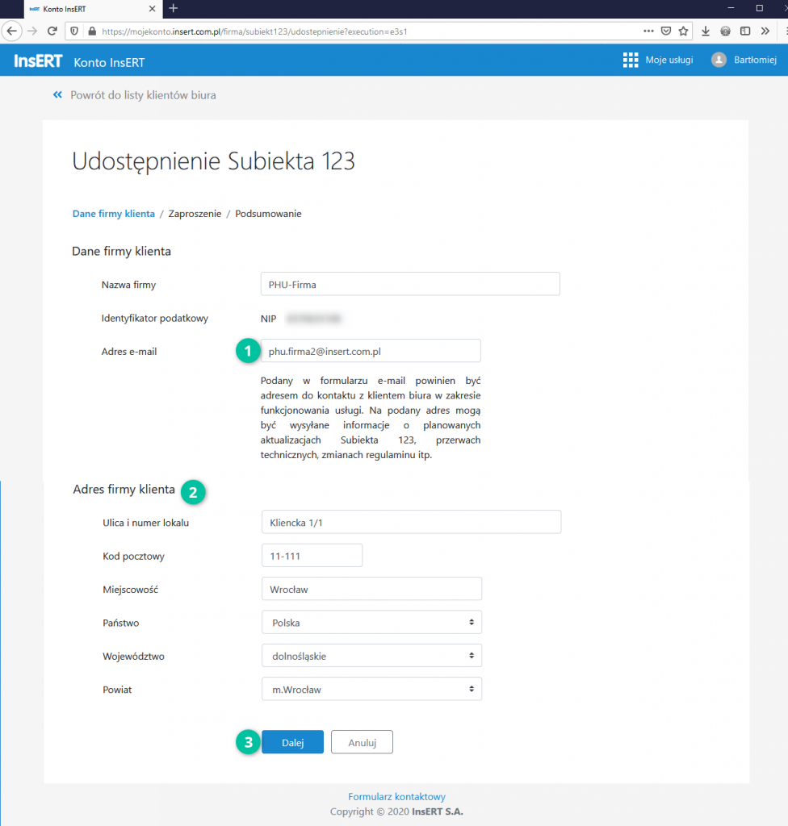Click the round extension icon in toolbar
The width and height of the screenshot is (788, 826).
[x=725, y=31]
